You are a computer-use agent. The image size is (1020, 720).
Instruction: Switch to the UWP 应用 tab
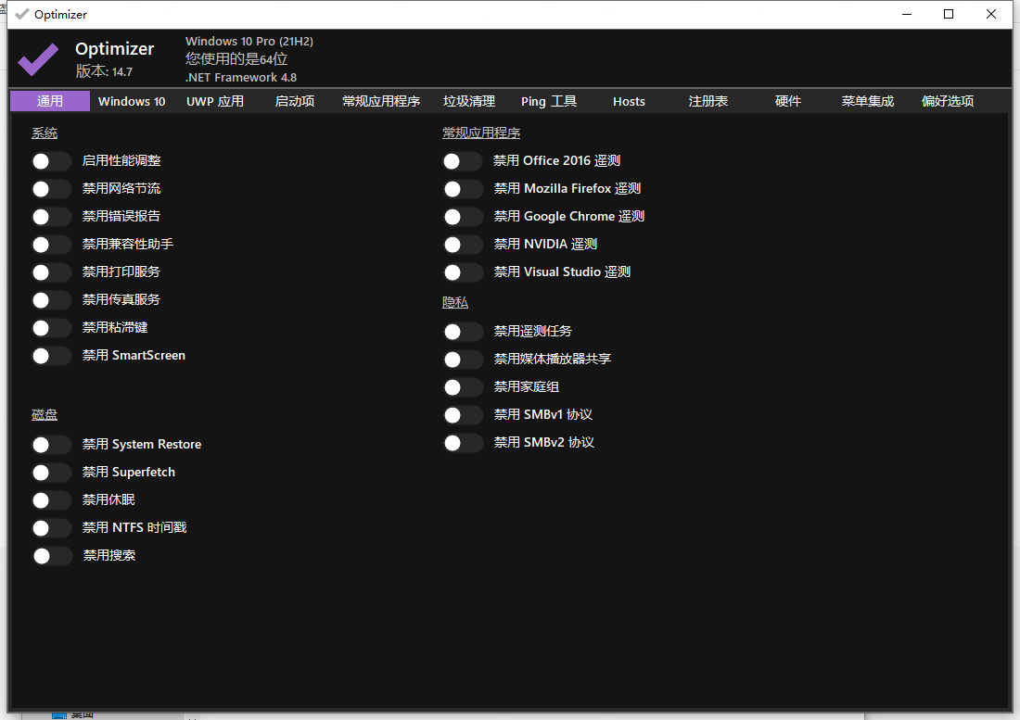(x=215, y=101)
